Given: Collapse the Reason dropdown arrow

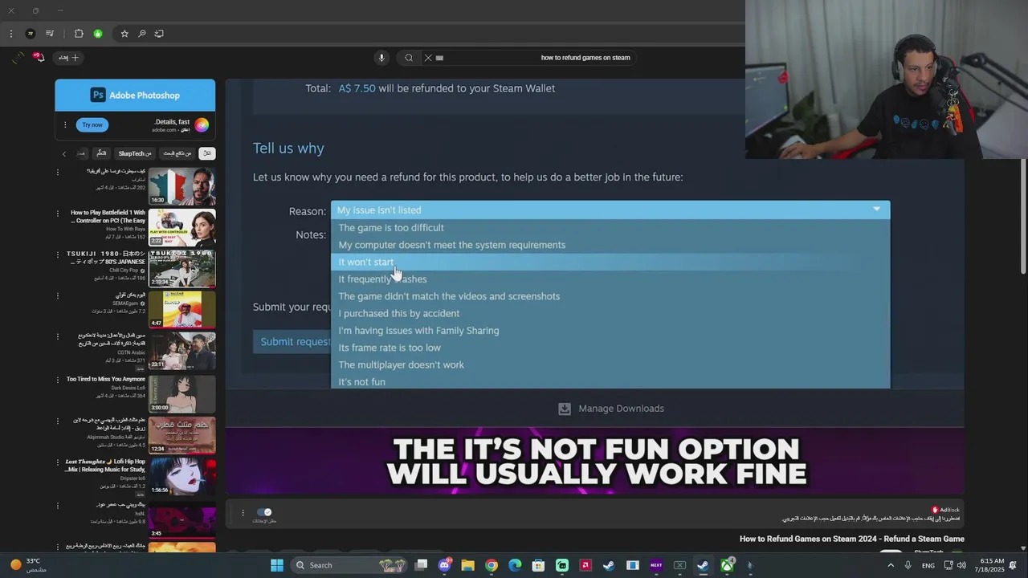Looking at the screenshot, I should pos(876,210).
